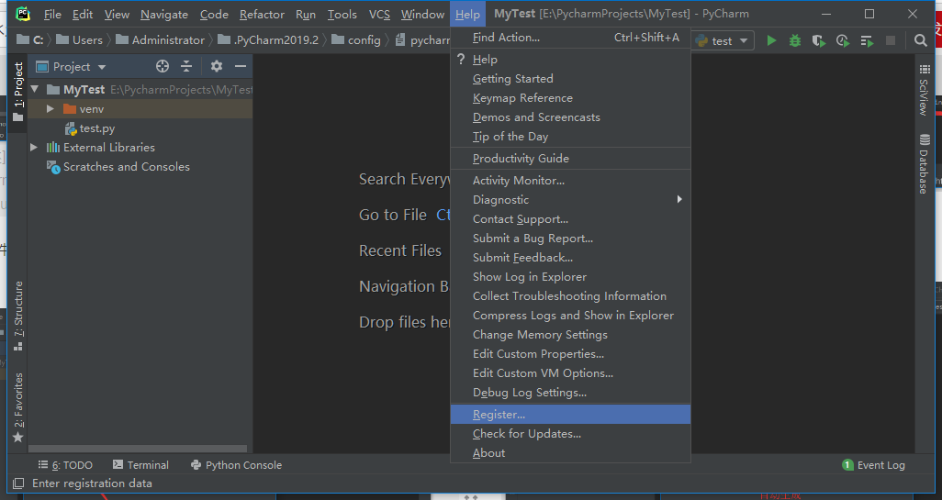This screenshot has height=500, width=942.
Task: Toggle the 1: Project side tab
Action: click(x=18, y=91)
